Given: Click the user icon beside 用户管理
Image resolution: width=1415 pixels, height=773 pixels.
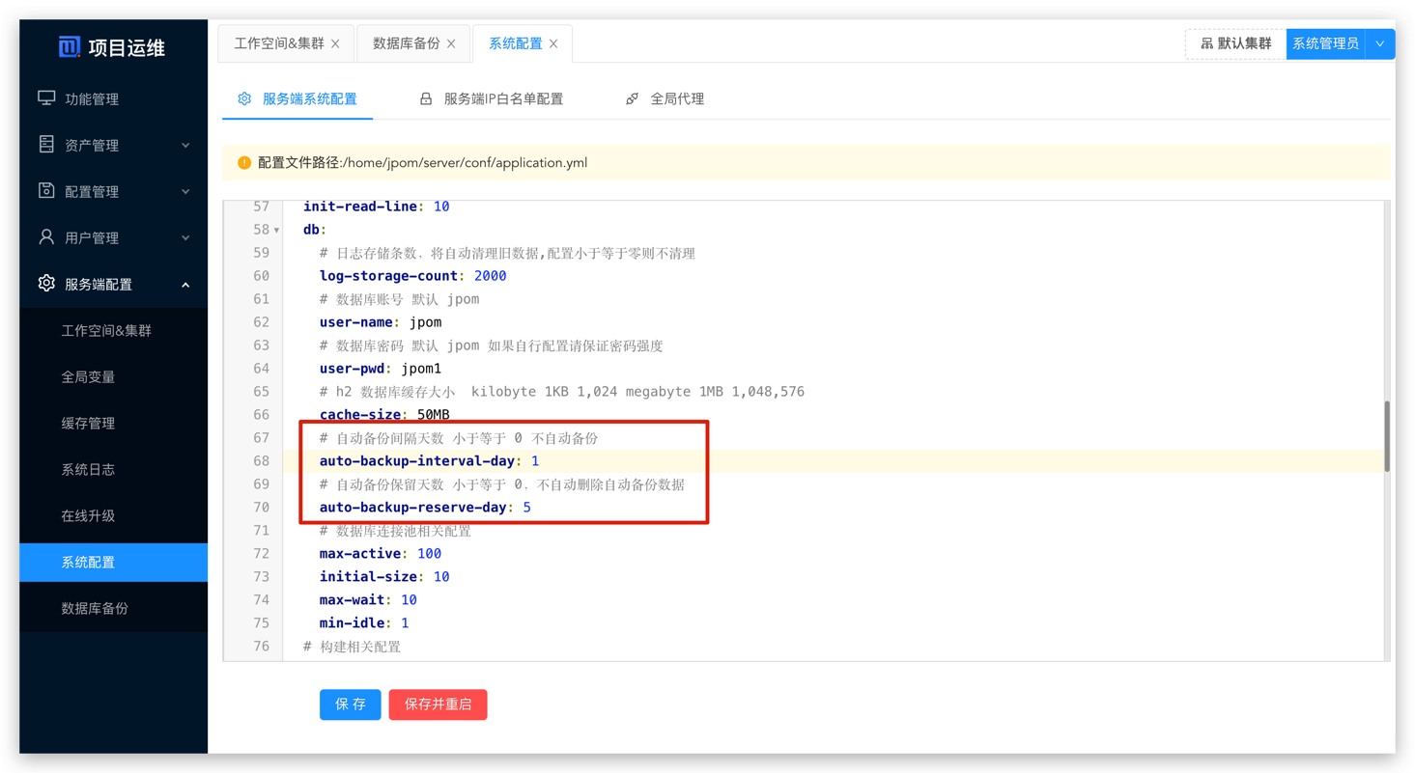Looking at the screenshot, I should click(x=46, y=237).
